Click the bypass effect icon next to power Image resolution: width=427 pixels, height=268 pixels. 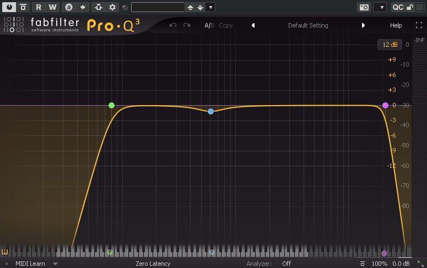point(23,7)
